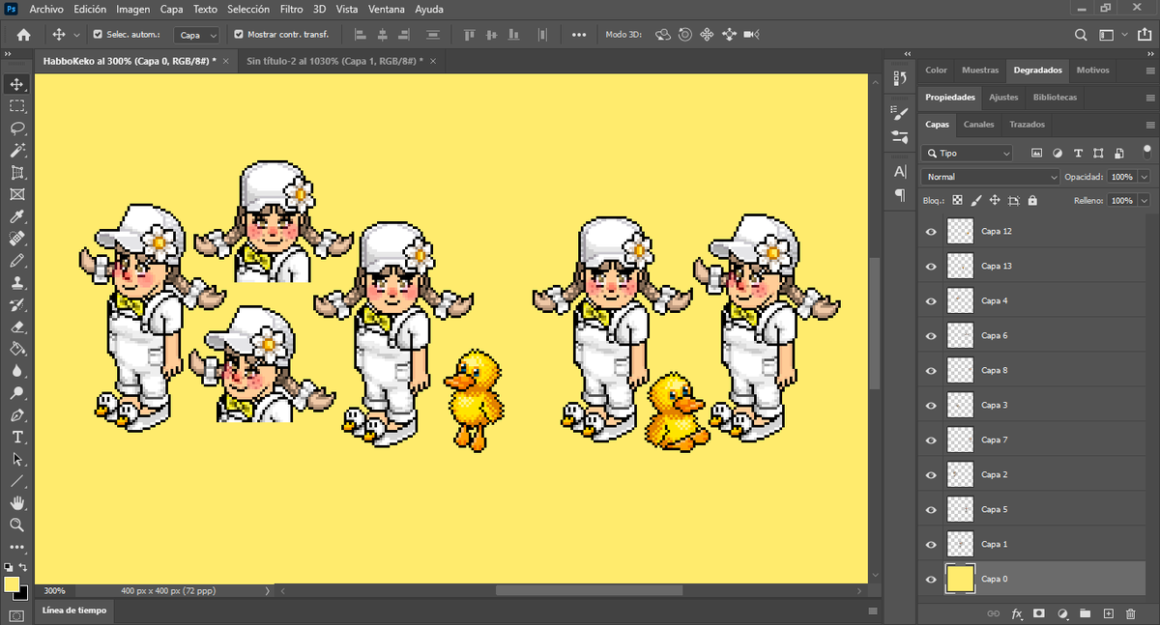The height and width of the screenshot is (625, 1160).
Task: Switch to the Motivos tab
Action: pyautogui.click(x=1092, y=71)
